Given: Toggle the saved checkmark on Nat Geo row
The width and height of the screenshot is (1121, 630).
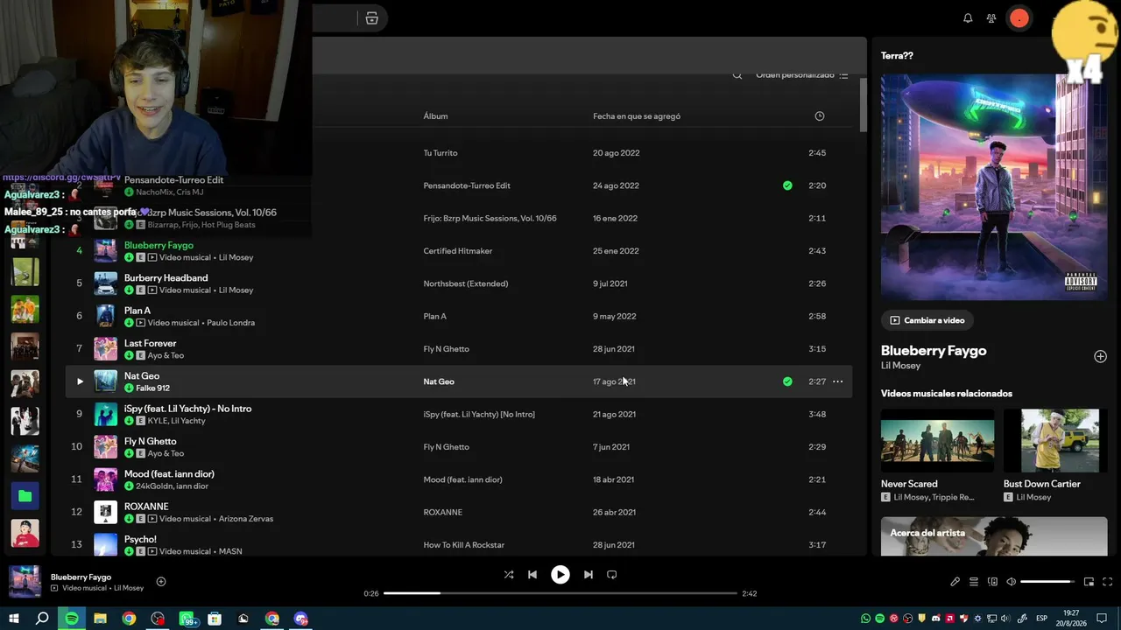Looking at the screenshot, I should coord(787,381).
